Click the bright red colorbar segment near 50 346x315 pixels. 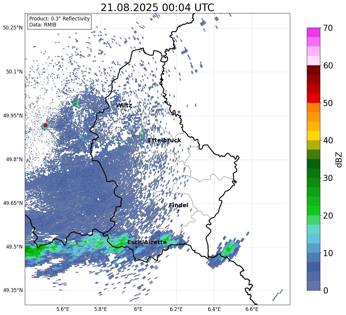pos(313,98)
